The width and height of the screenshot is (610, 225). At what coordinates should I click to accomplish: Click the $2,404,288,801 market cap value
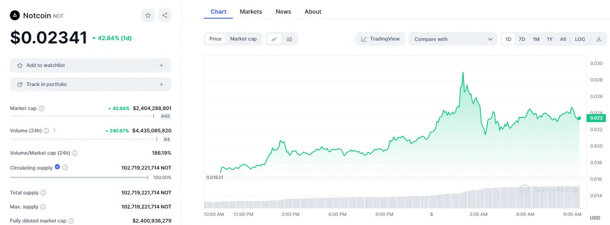tap(152, 108)
